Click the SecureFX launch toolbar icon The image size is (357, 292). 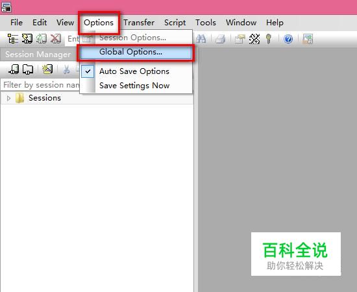tap(308, 39)
